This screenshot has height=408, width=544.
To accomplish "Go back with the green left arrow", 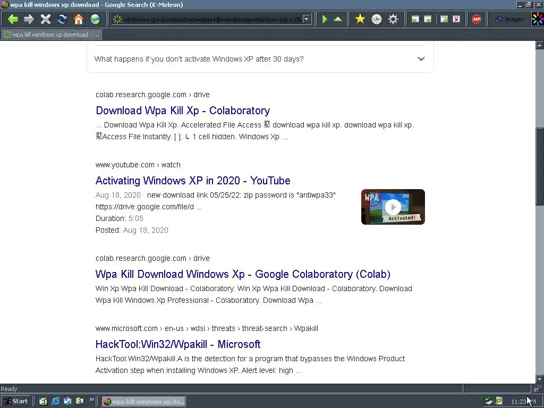I will coord(13,19).
